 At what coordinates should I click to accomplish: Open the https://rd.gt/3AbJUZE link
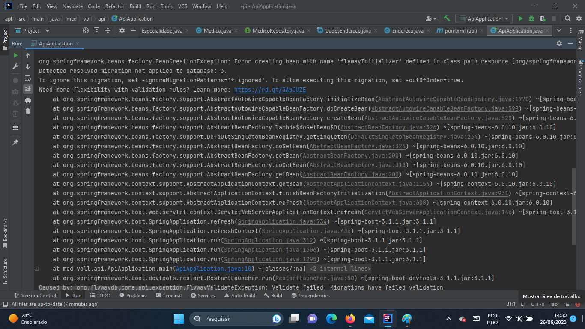(x=270, y=90)
